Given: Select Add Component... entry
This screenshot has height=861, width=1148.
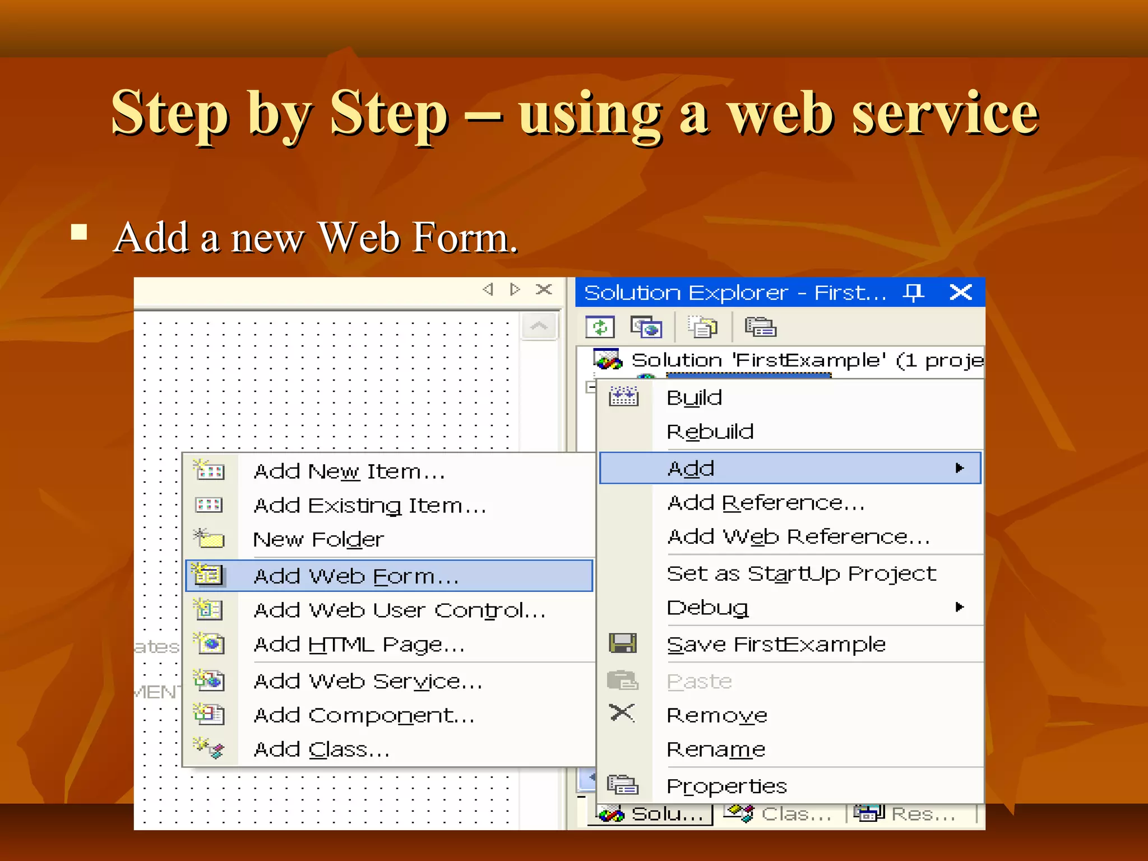Looking at the screenshot, I should click(389, 715).
